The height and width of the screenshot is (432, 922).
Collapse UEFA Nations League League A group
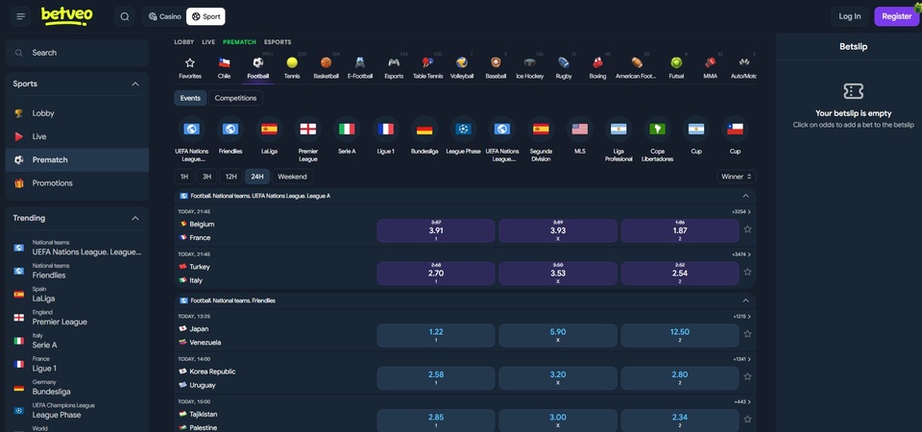(745, 196)
